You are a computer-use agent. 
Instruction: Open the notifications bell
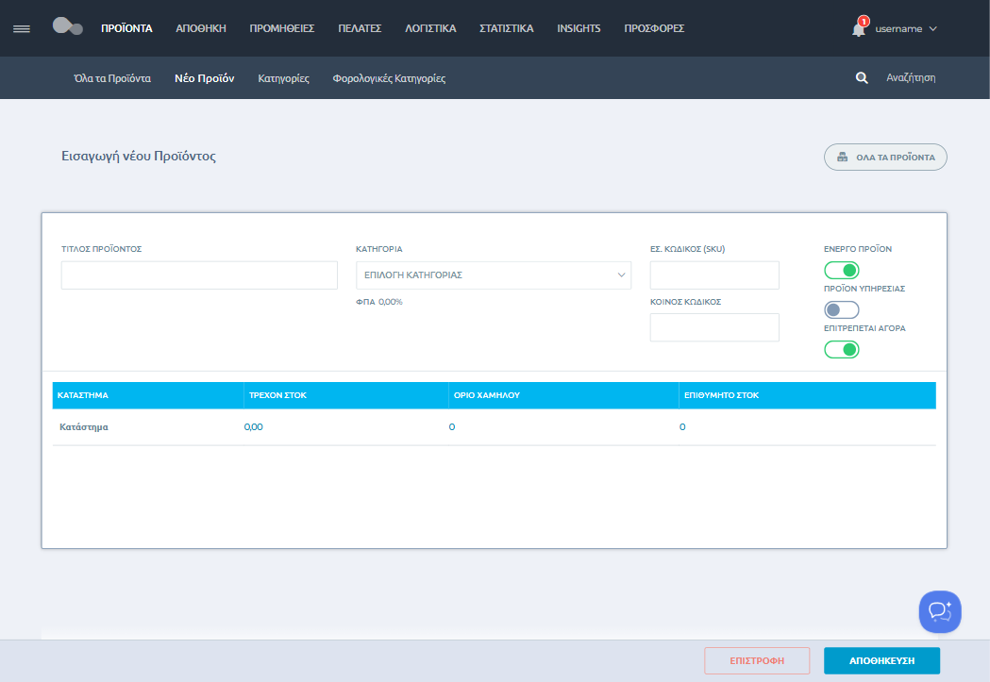coord(859,28)
